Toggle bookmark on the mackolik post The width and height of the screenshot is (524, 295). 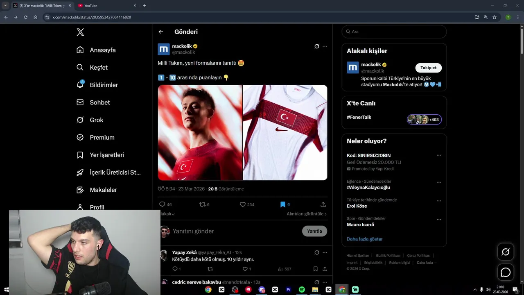point(282,204)
